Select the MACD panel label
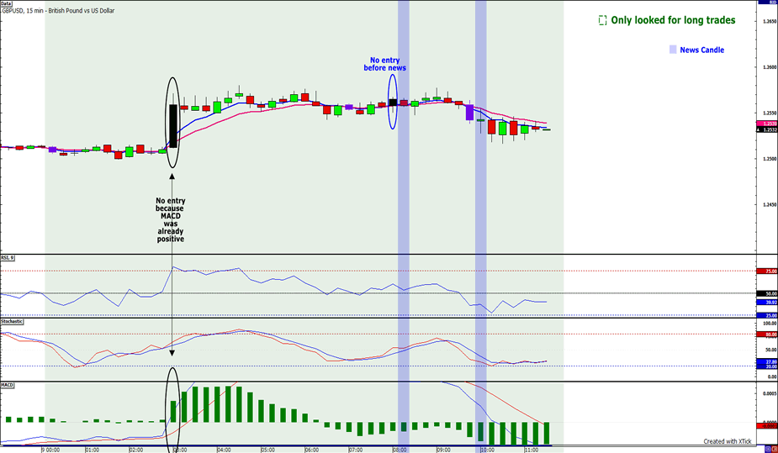The height and width of the screenshot is (453, 778). click(x=7, y=385)
